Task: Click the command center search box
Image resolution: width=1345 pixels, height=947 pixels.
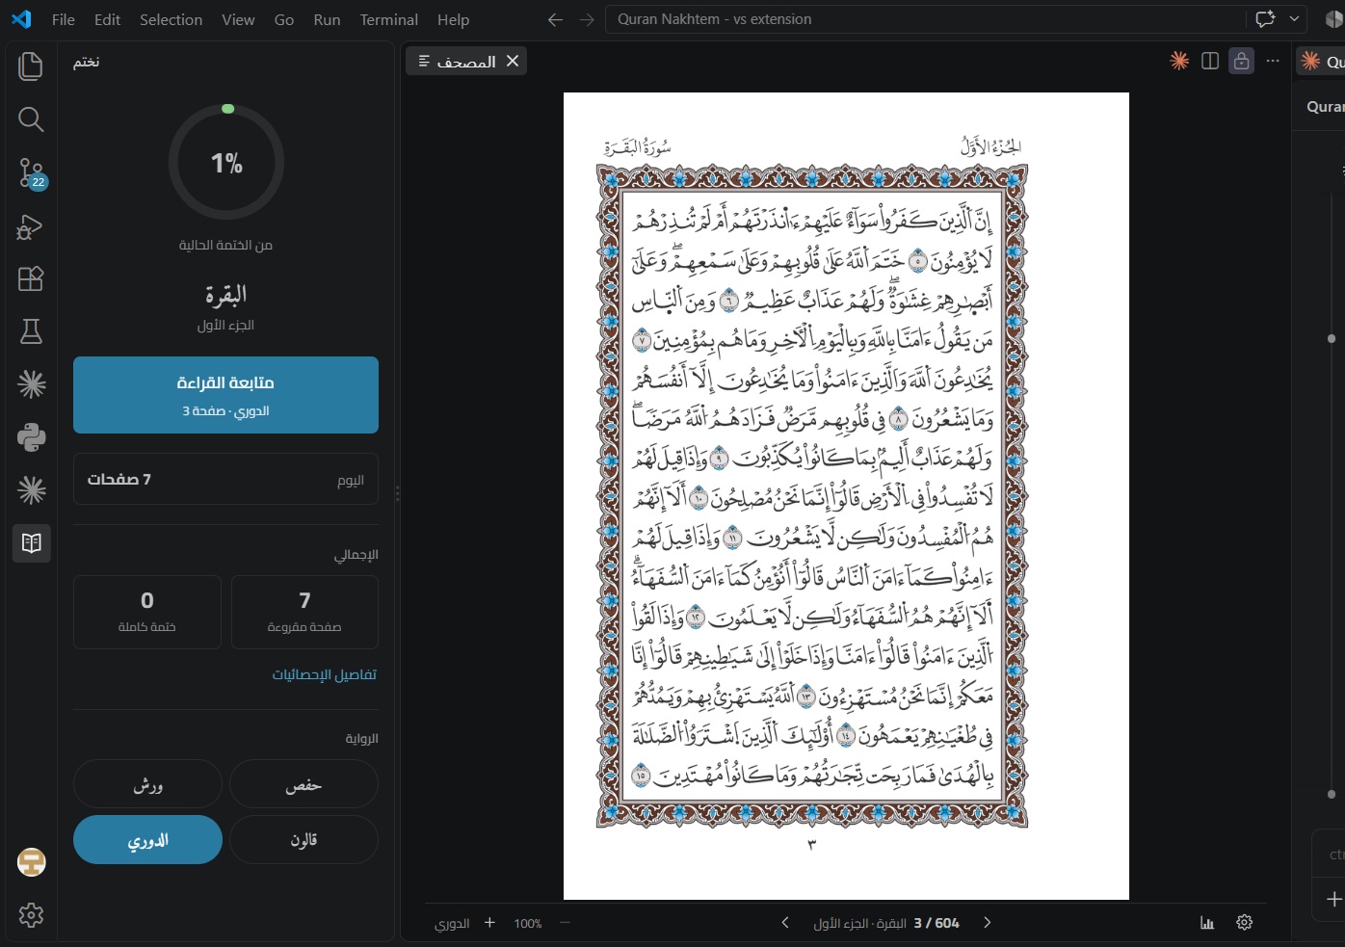Action: 925,19
